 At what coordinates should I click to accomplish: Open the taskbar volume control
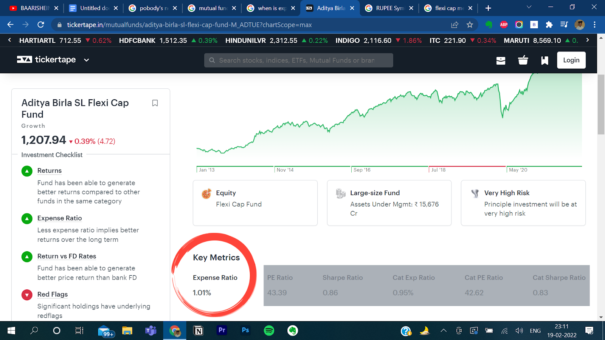(519, 331)
